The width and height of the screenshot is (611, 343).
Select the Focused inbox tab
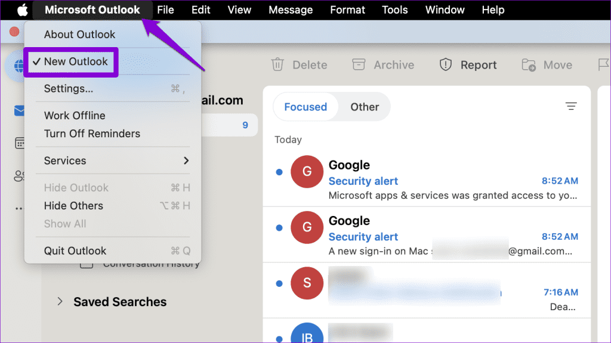305,107
